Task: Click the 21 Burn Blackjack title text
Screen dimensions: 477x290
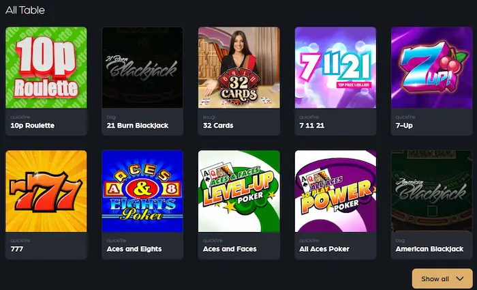Action: (x=138, y=126)
